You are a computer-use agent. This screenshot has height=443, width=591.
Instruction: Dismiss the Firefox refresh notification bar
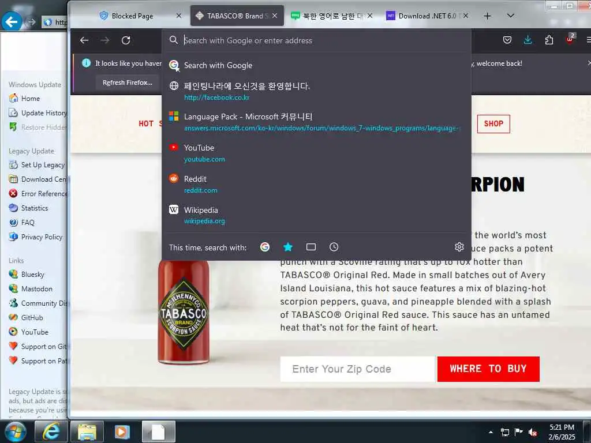click(x=588, y=63)
